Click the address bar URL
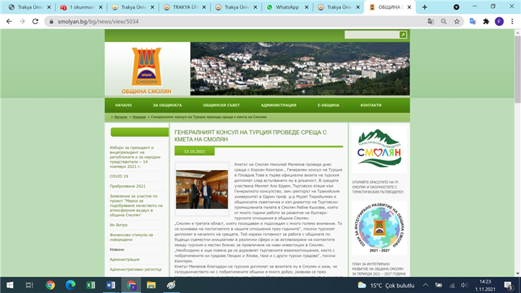This screenshot has height=293, width=521. pos(98,21)
